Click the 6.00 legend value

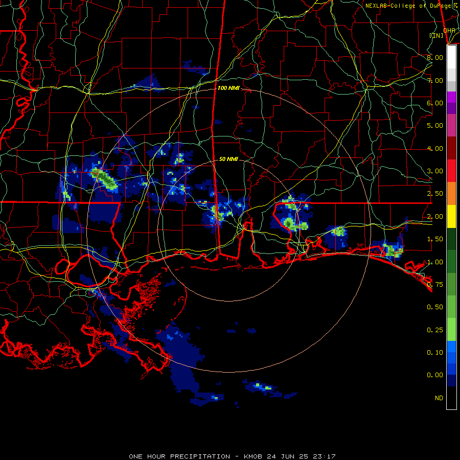pos(435,103)
